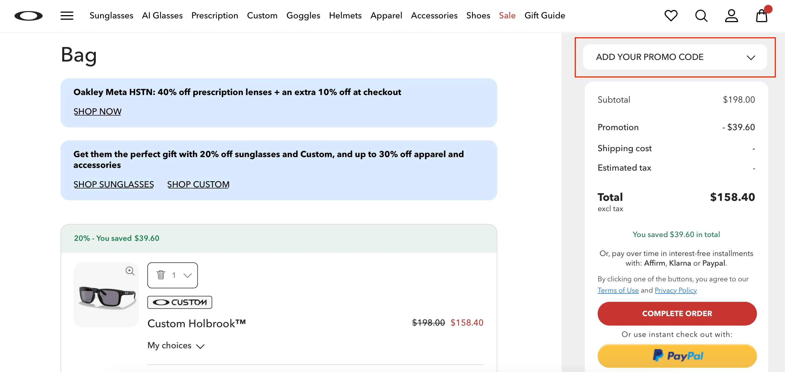Follow the Shop Now link
The width and height of the screenshot is (785, 372).
click(97, 111)
